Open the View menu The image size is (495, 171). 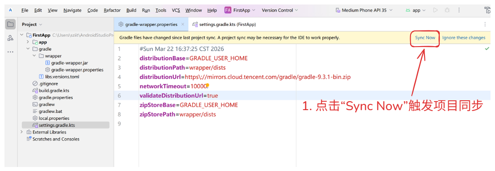[53, 10]
